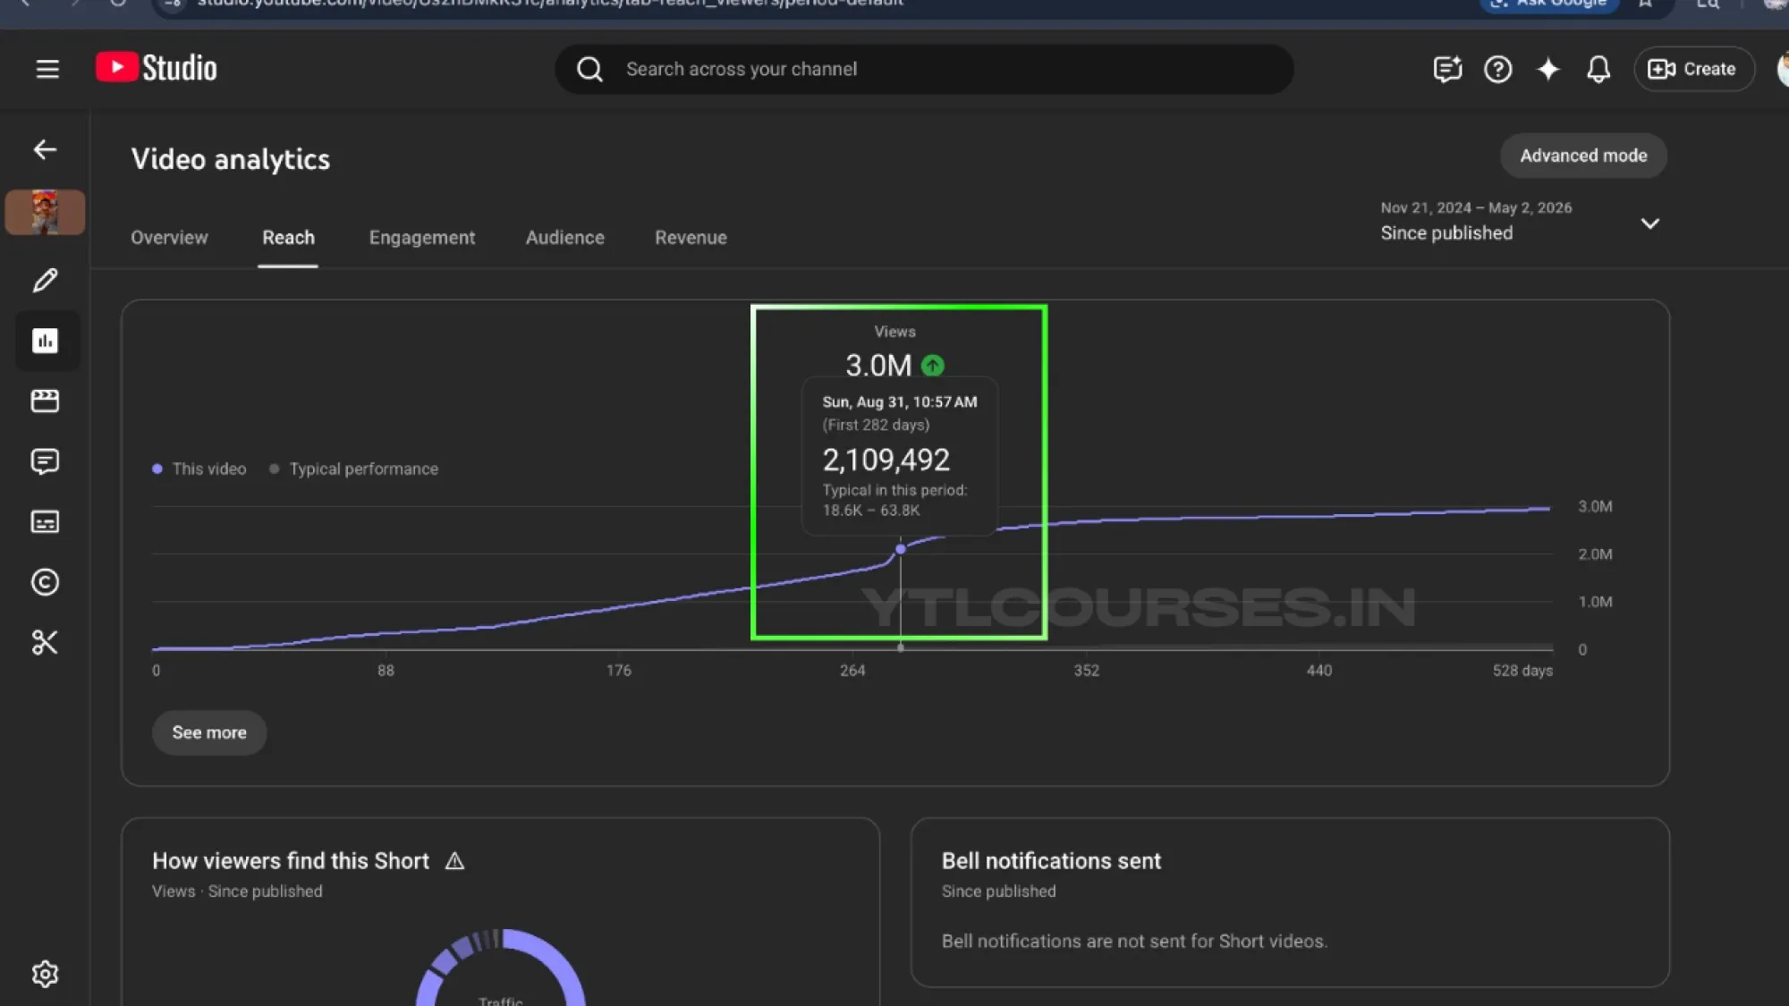Open the notifications bell

1598,69
